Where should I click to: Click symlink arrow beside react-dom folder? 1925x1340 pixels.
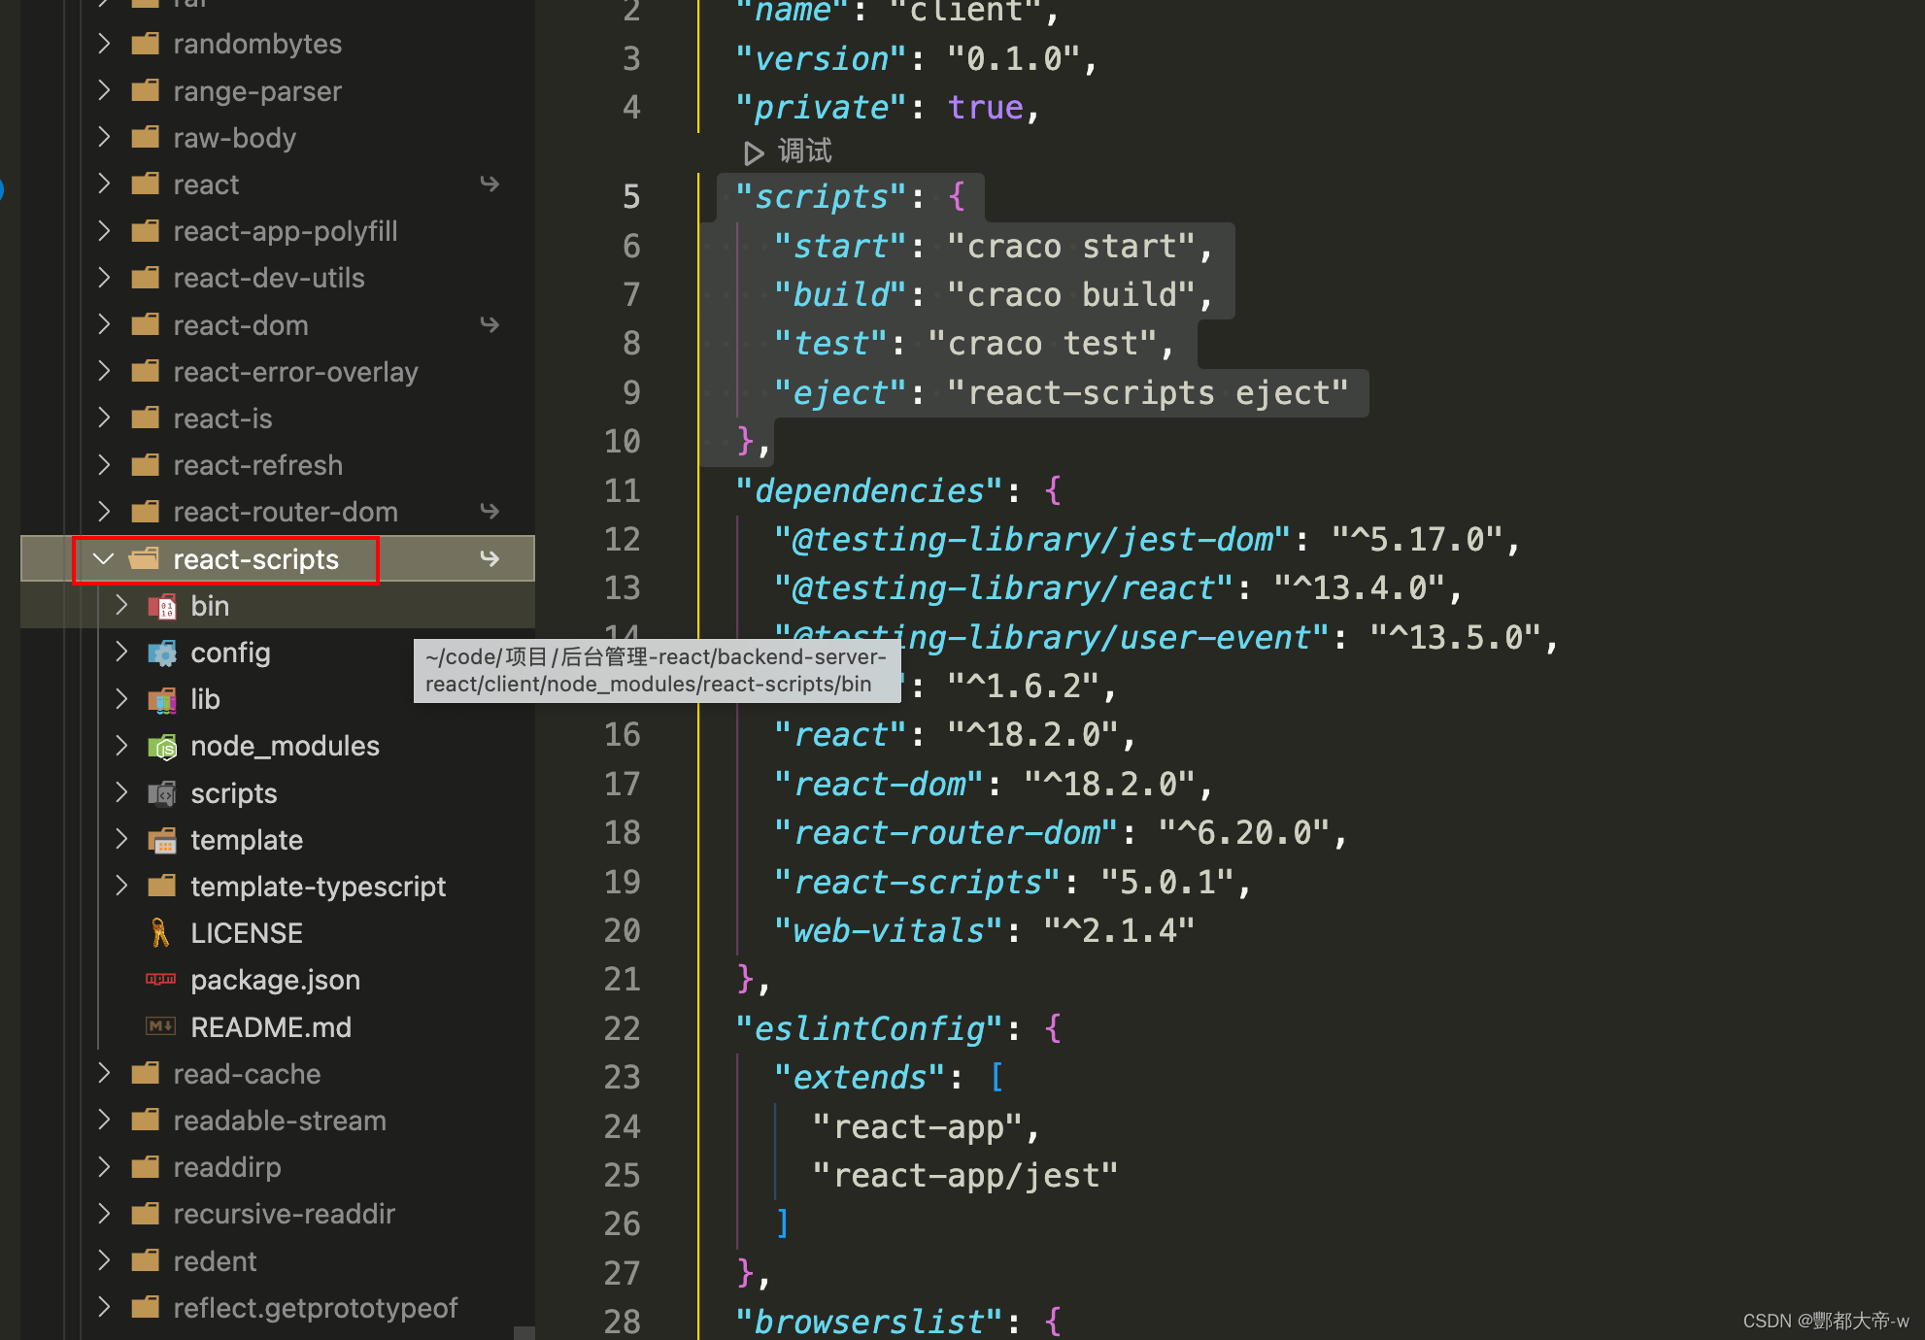pyautogui.click(x=490, y=324)
